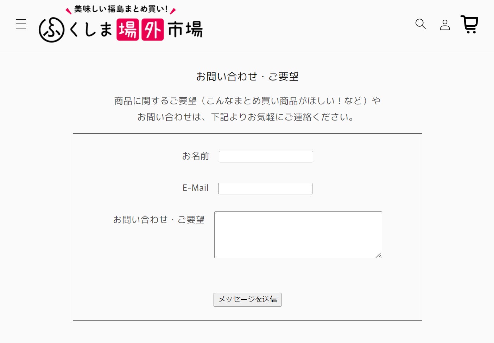The height and width of the screenshot is (343, 494).
Task: Click the red 場 tile in logo
Action: click(128, 30)
